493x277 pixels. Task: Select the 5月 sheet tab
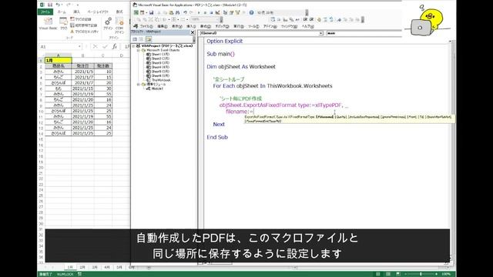(x=119, y=267)
